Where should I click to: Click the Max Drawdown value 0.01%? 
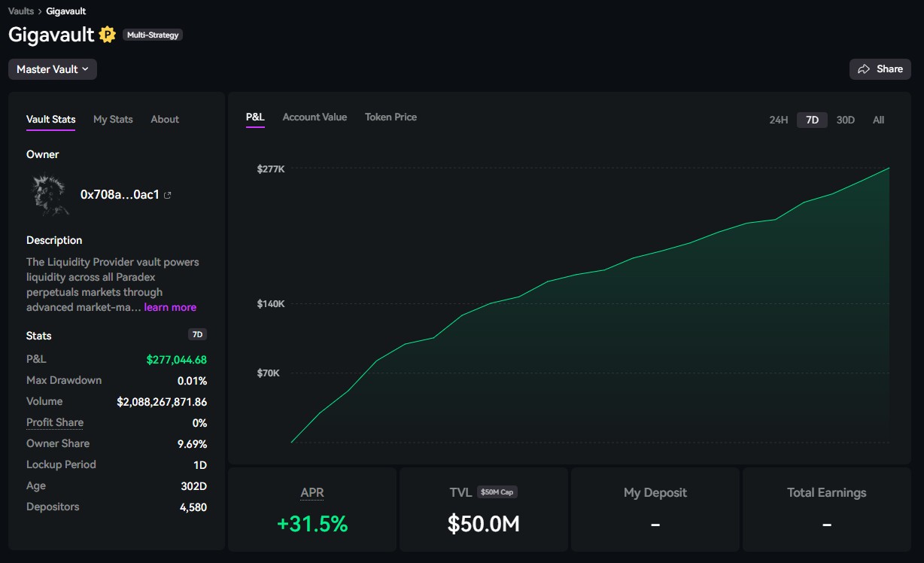[192, 381]
